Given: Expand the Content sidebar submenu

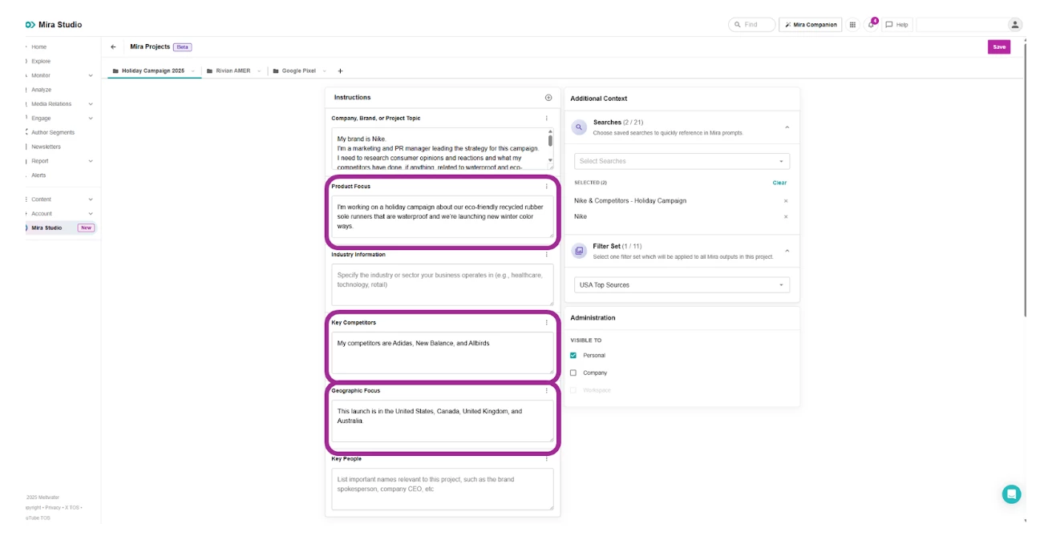Looking at the screenshot, I should point(90,199).
